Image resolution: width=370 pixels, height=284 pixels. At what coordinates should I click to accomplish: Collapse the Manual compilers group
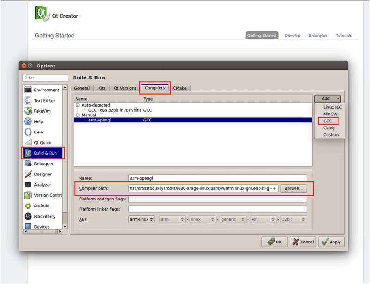click(78, 115)
